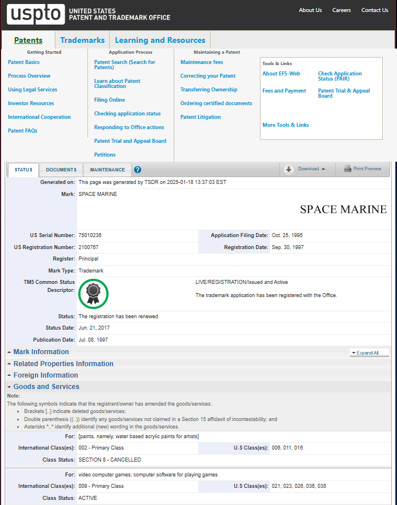The image size is (397, 505).
Task: Open Fees and Payment link
Action: [284, 91]
